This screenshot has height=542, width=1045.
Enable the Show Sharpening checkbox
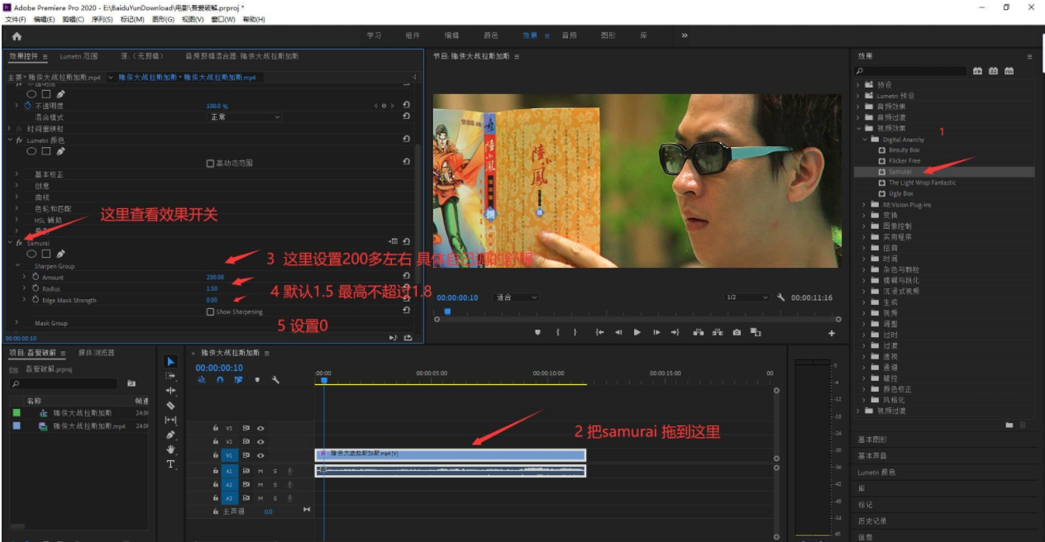tap(210, 311)
